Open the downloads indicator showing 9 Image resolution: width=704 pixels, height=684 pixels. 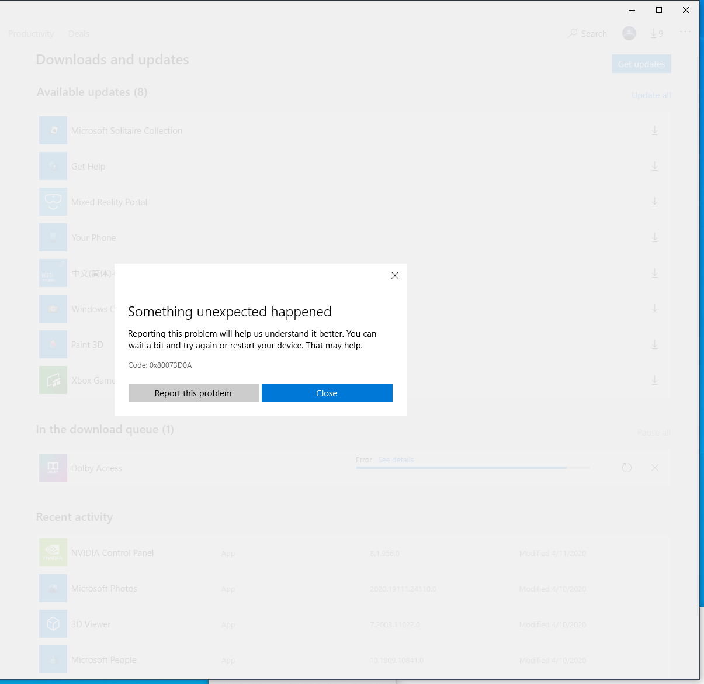(657, 34)
